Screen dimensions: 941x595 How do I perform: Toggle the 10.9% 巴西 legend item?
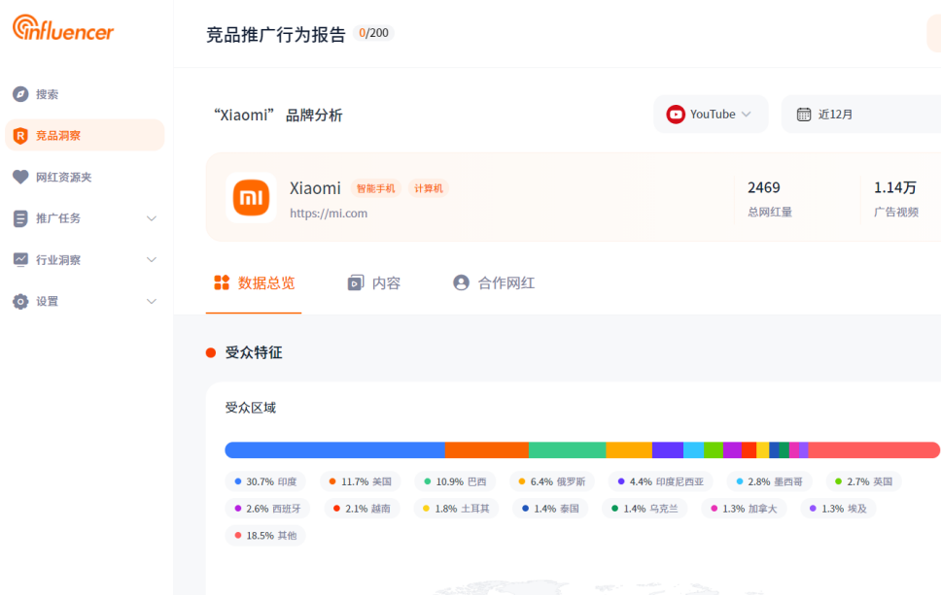pos(456,481)
